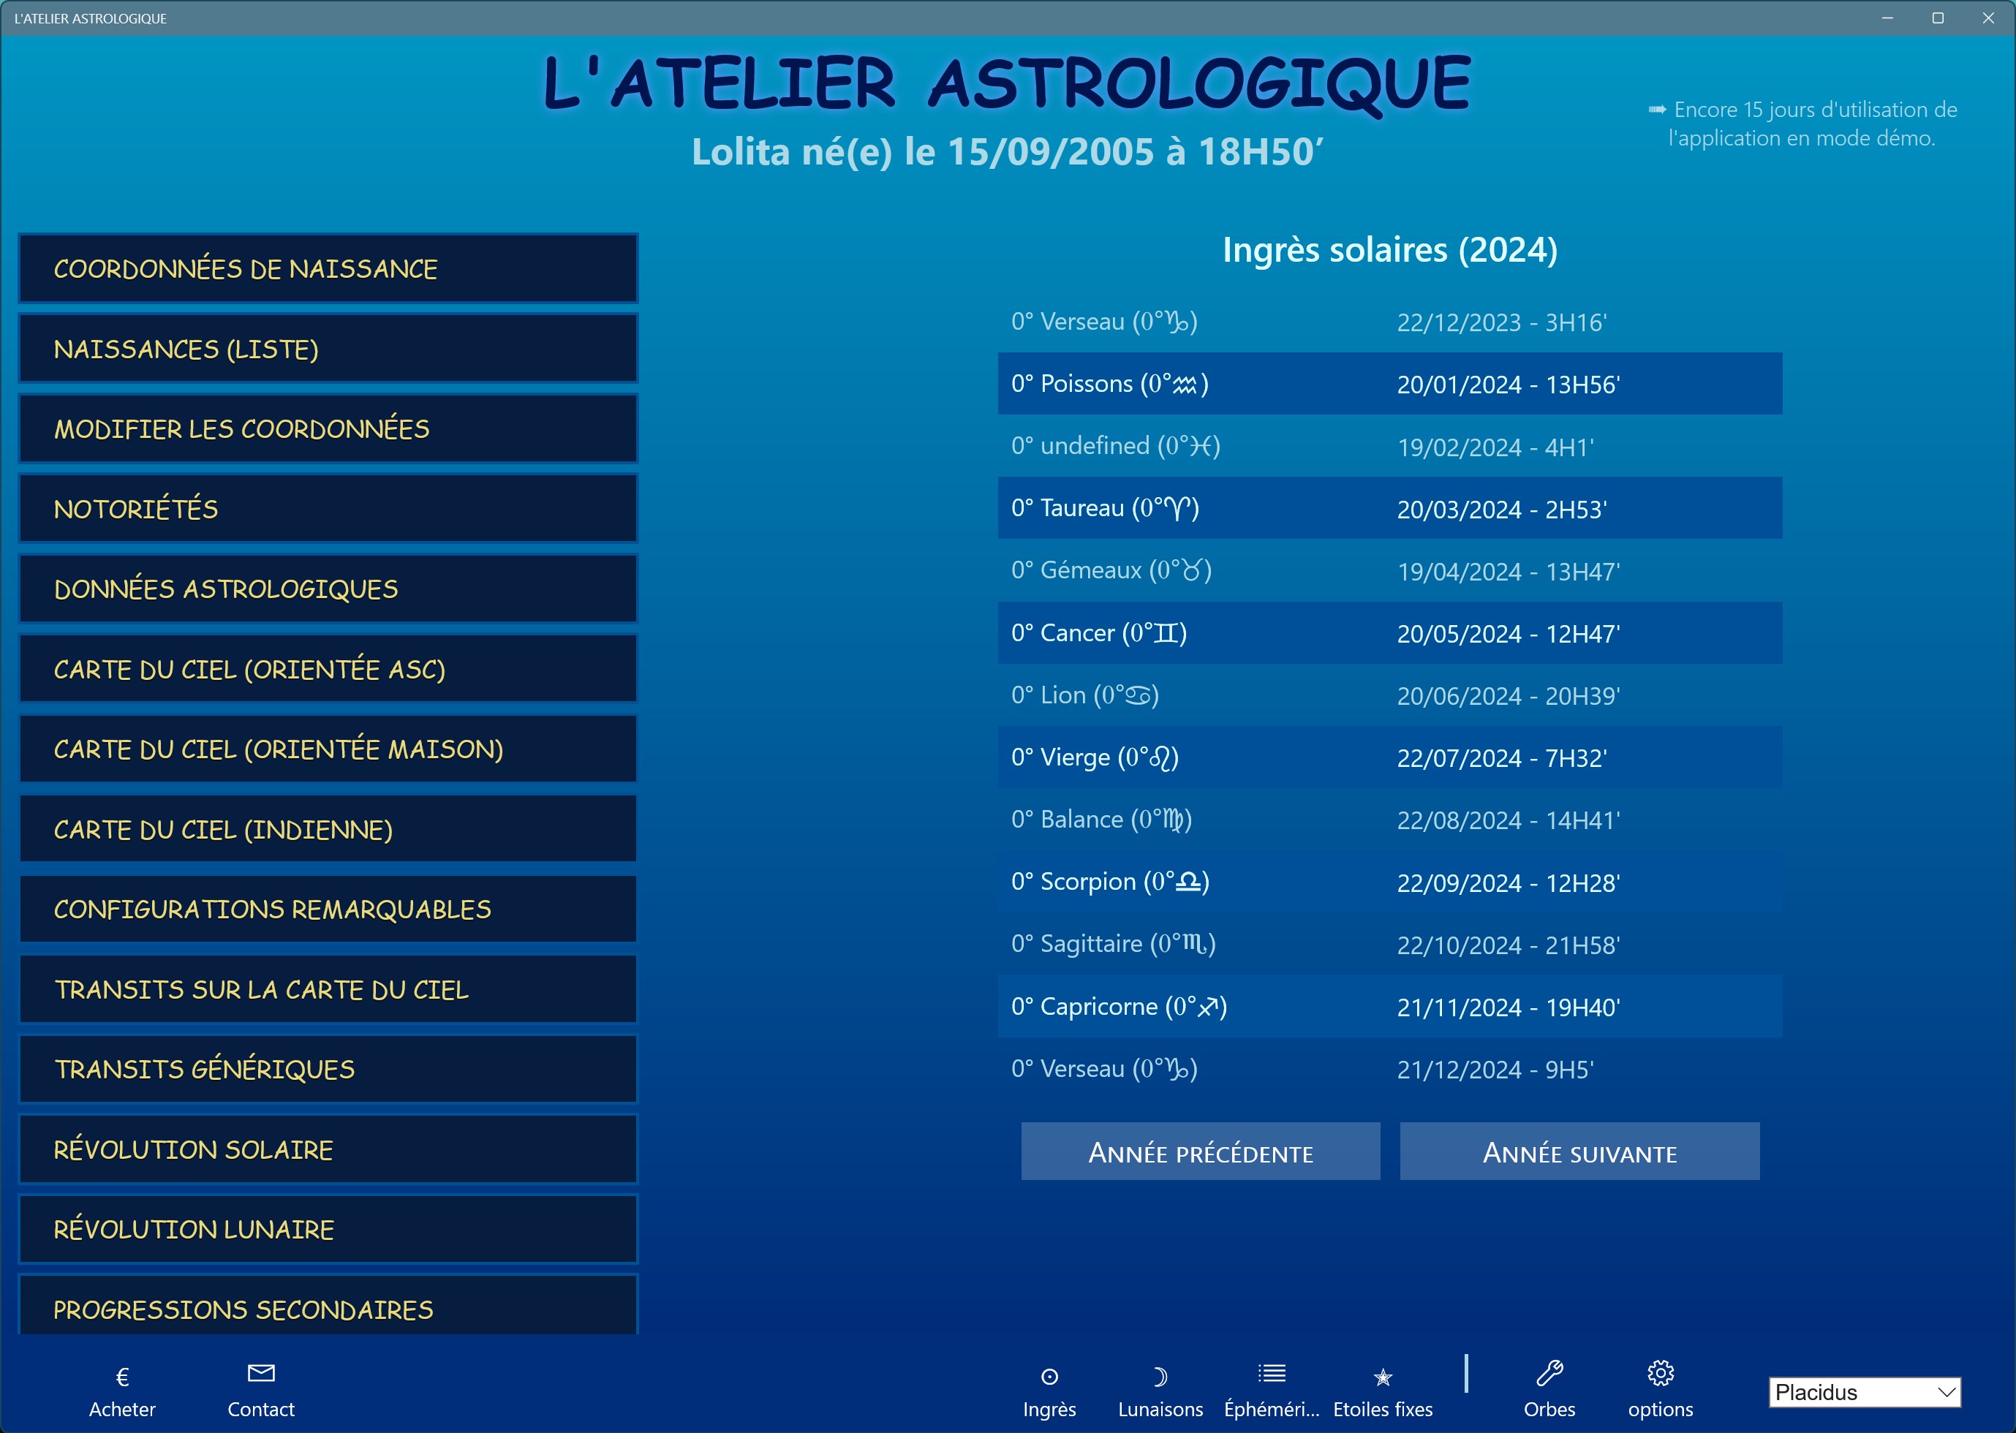The width and height of the screenshot is (2016, 1433).
Task: Click the Etoiles fixes star icon
Action: pos(1383,1377)
